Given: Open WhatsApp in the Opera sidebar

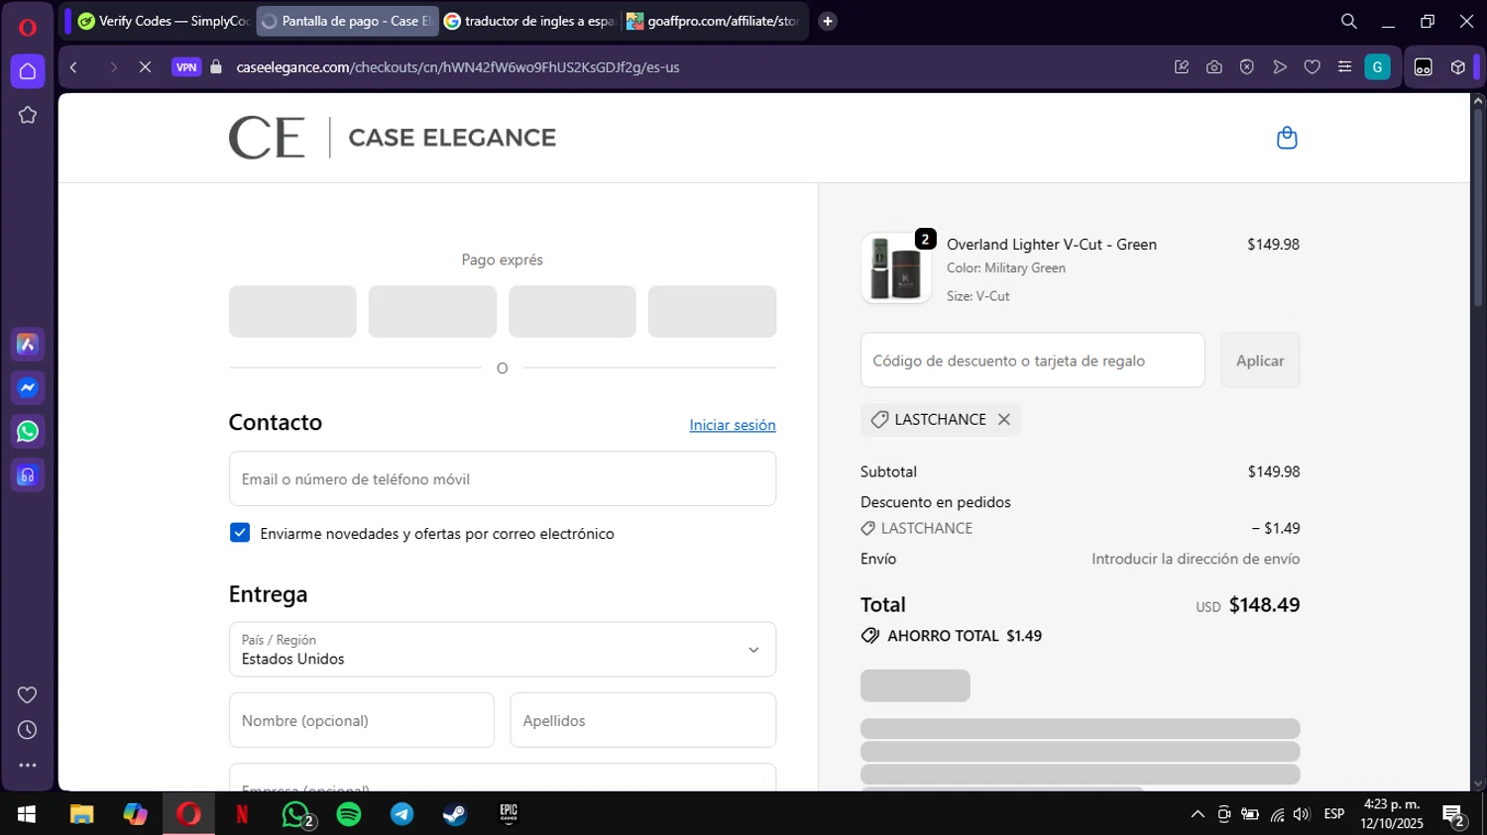Looking at the screenshot, I should (28, 431).
